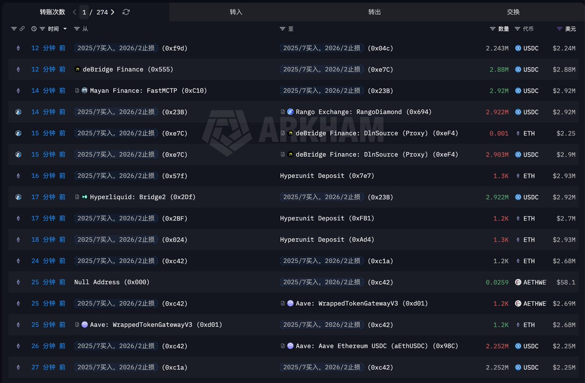
Task: Open the Null Address (0x000) entity
Action: point(112,282)
